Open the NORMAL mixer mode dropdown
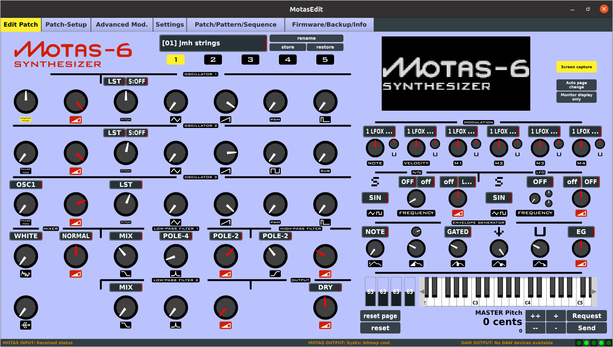This screenshot has width=613, height=347. [76, 236]
